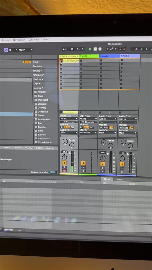Solo track 1 with its S button

64,167
